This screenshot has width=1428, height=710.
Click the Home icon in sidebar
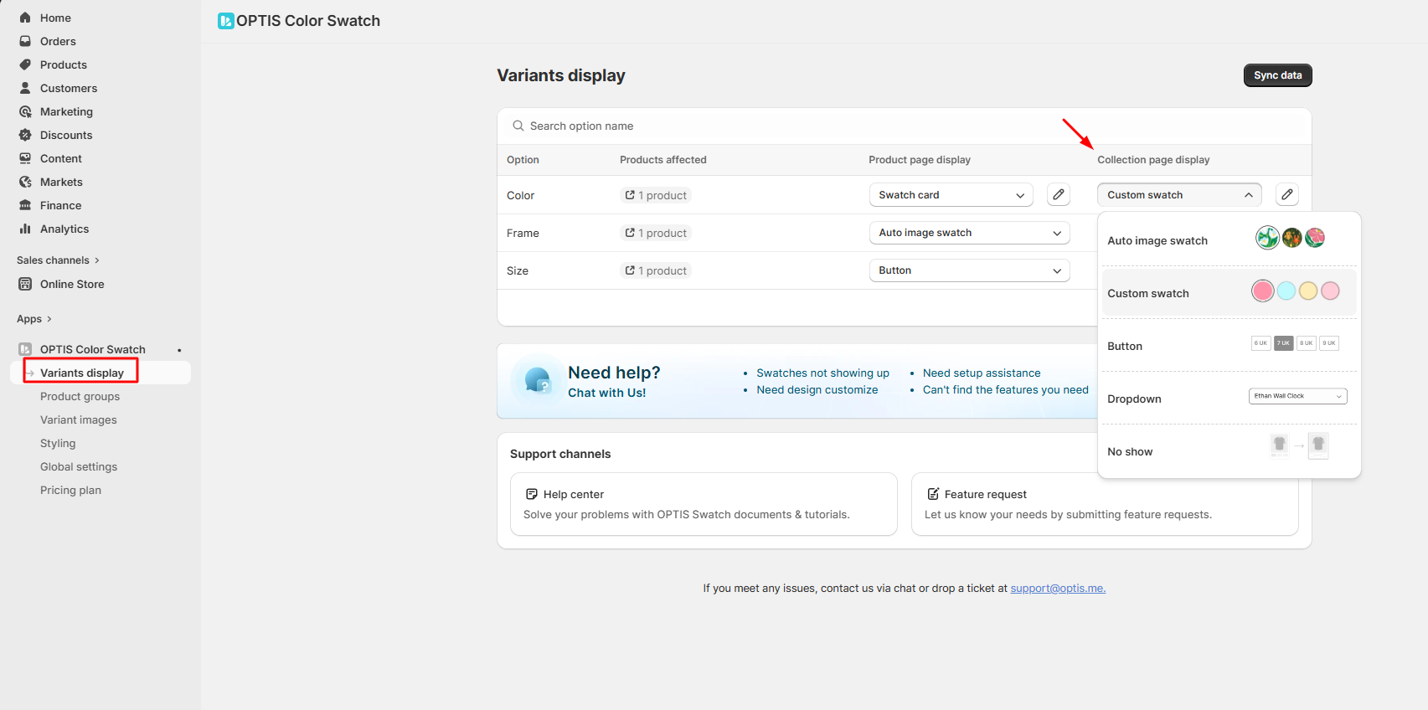pyautogui.click(x=25, y=18)
